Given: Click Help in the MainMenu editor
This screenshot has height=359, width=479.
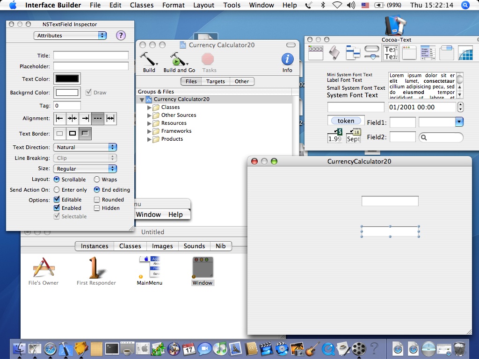Looking at the screenshot, I should click(x=175, y=215).
